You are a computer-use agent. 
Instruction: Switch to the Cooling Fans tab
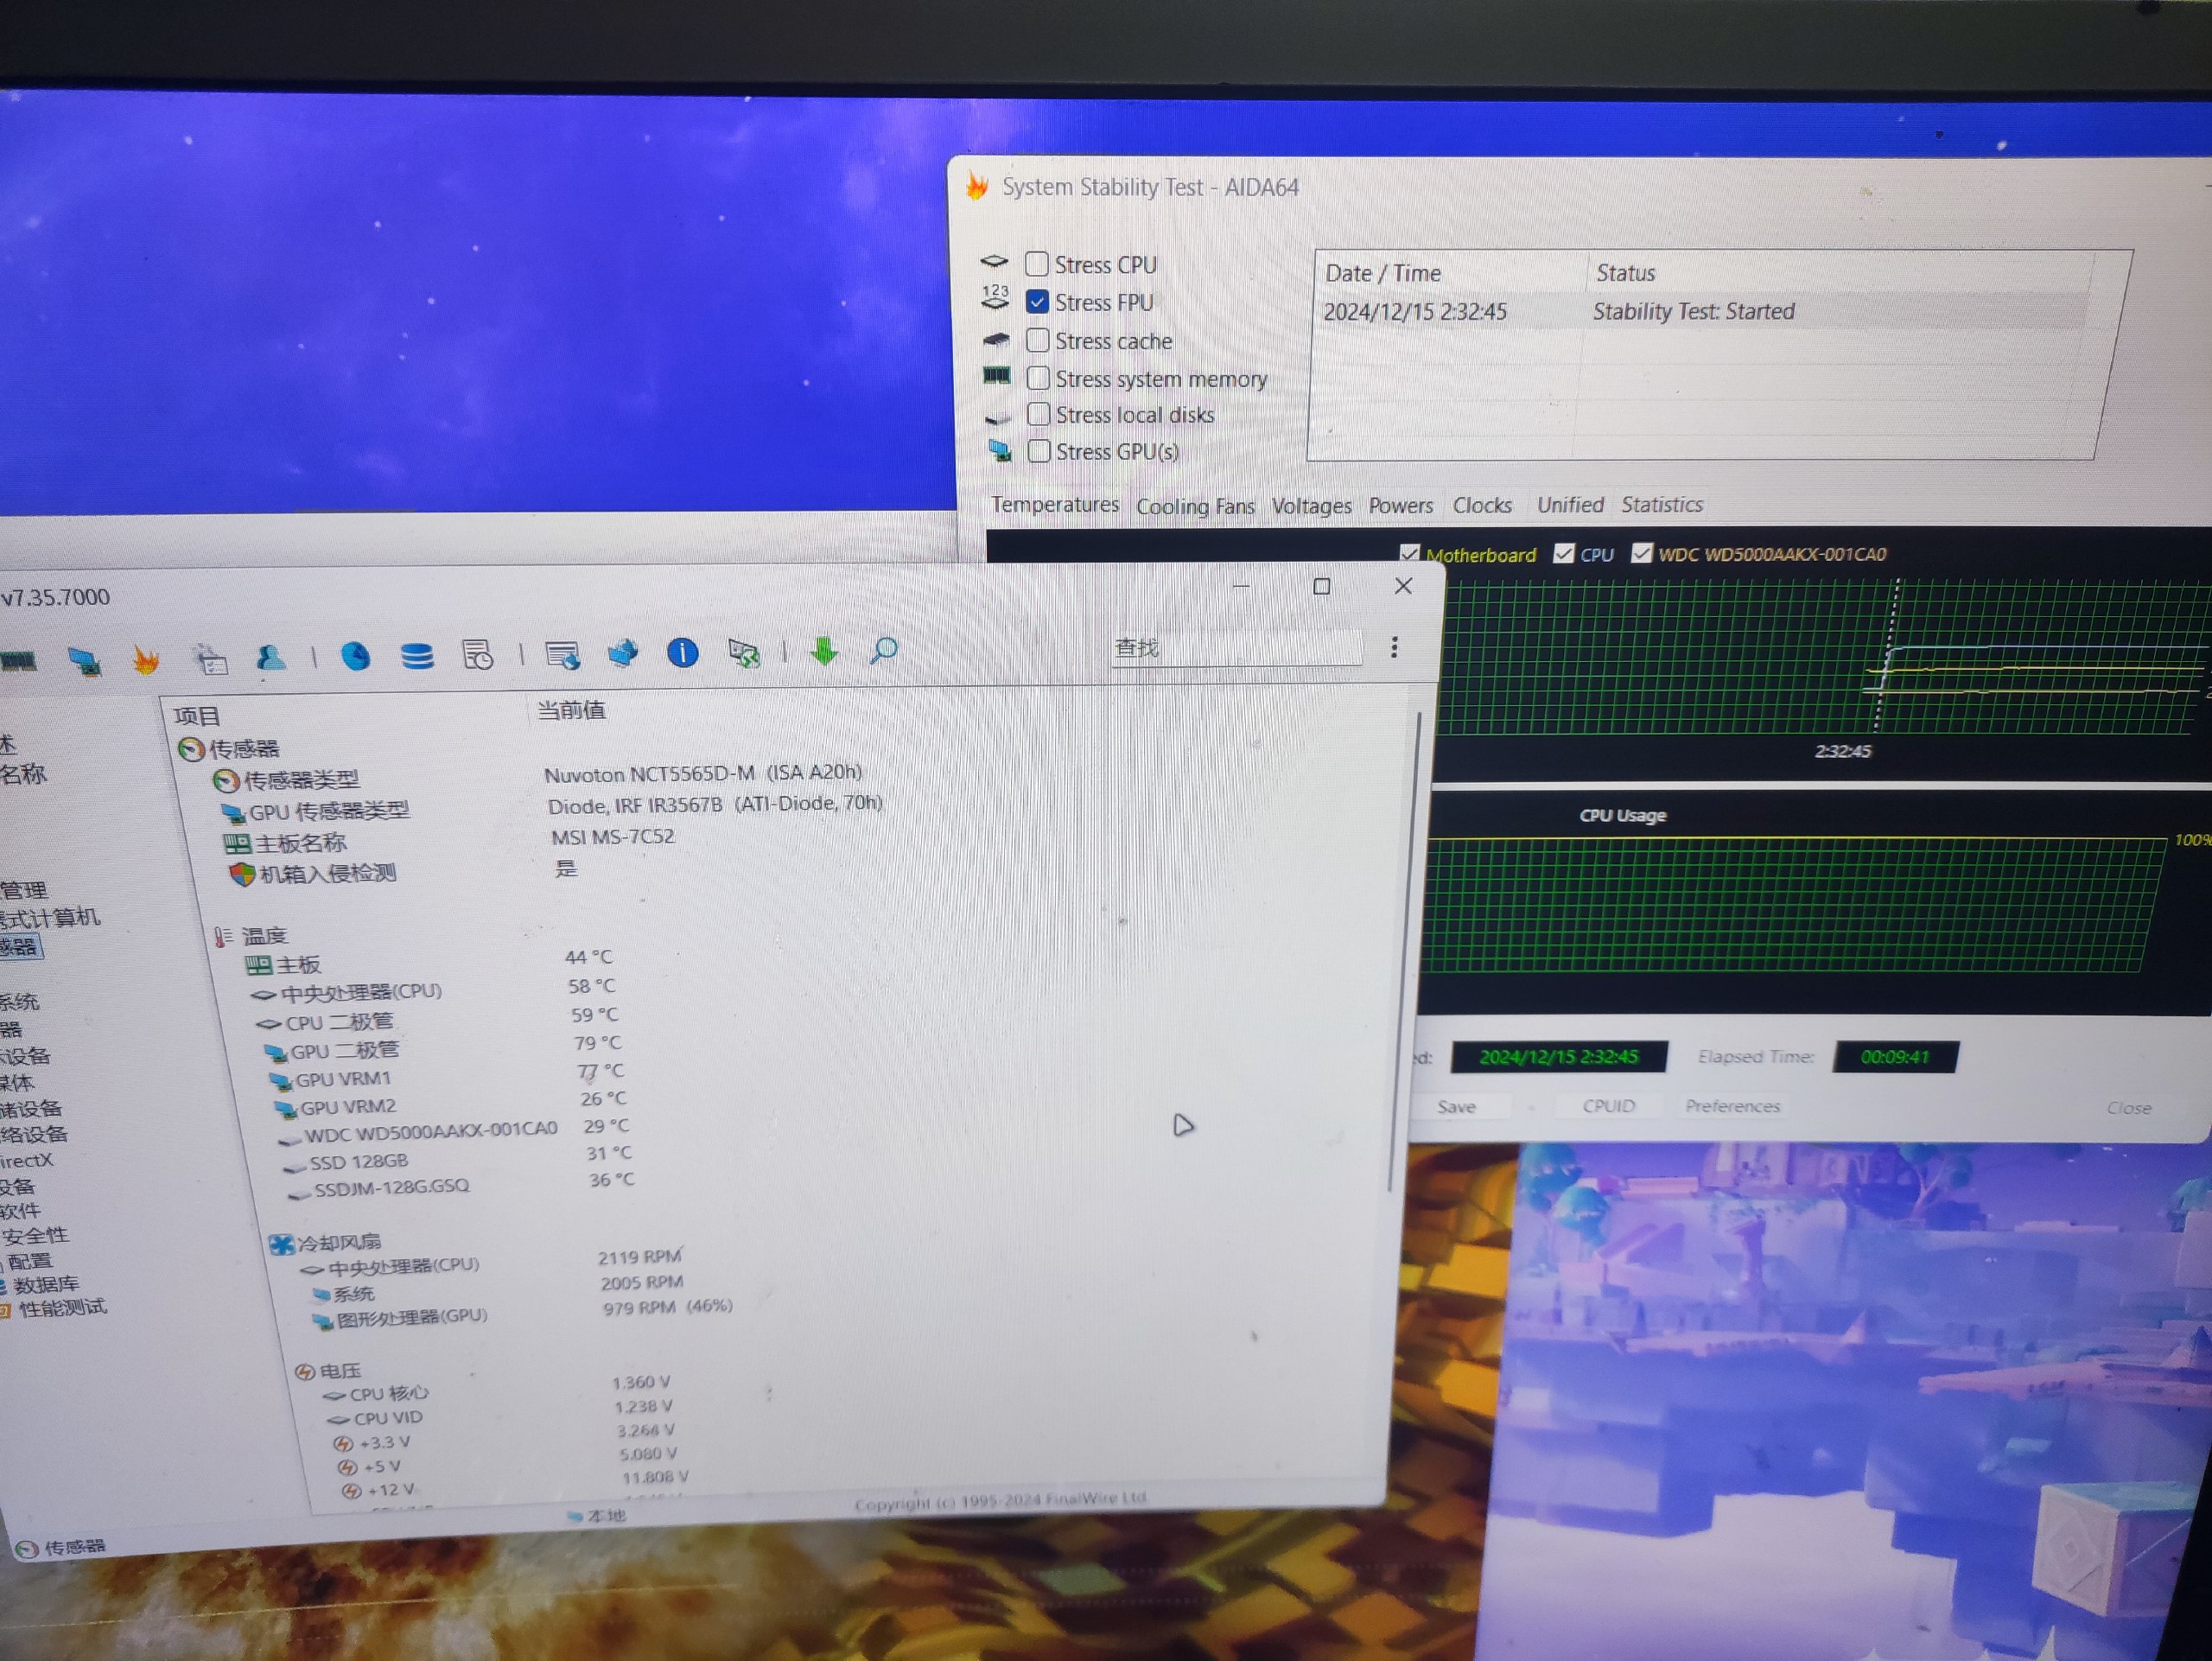[x=1195, y=506]
